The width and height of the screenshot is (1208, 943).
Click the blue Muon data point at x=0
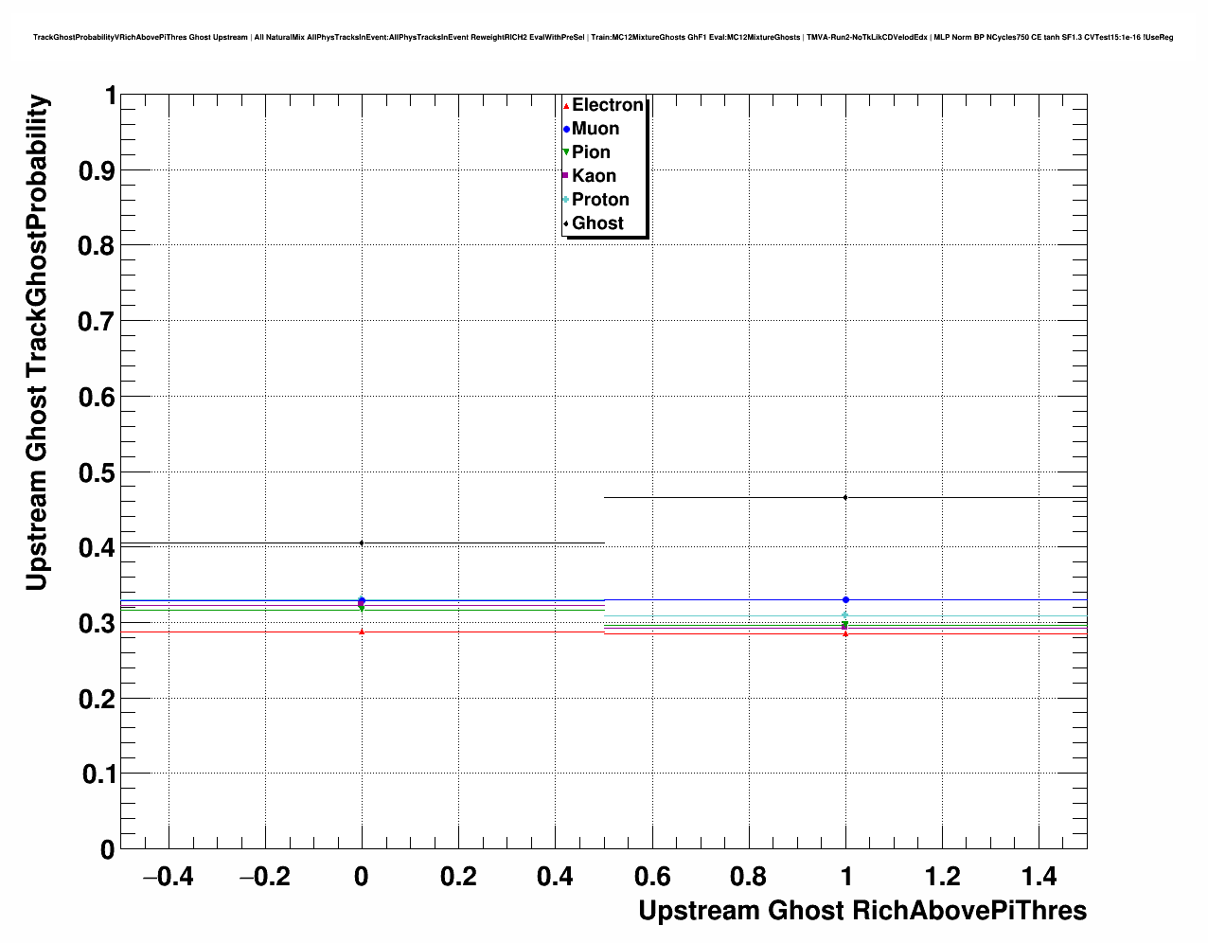[362, 600]
